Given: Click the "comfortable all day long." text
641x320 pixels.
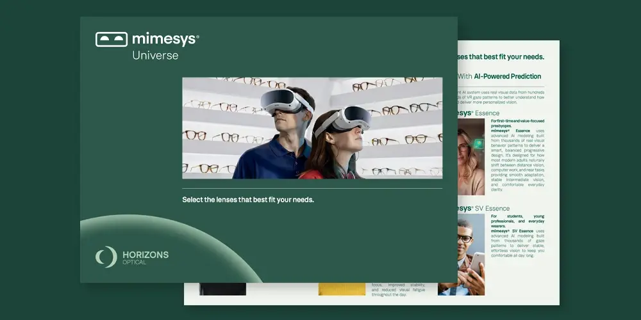Looking at the screenshot, I should (512, 255).
